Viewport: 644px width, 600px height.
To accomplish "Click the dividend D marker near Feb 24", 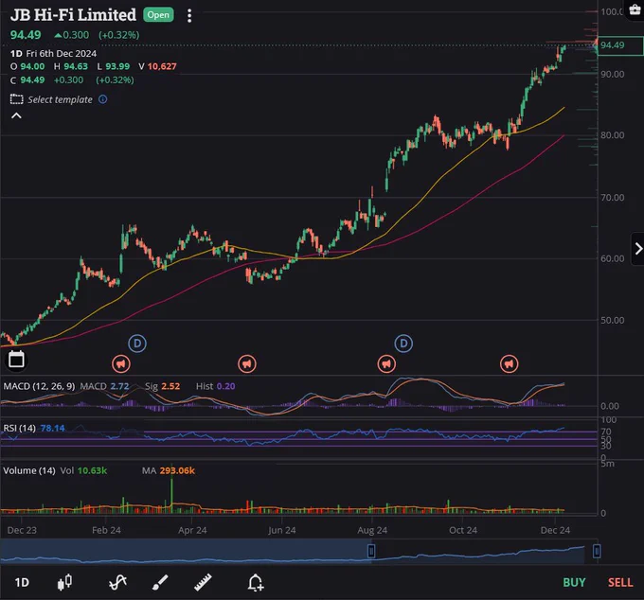I will tap(137, 344).
